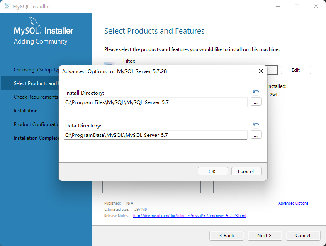Click the X64 entry in installed list
326x246 pixels.
pos(272,94)
